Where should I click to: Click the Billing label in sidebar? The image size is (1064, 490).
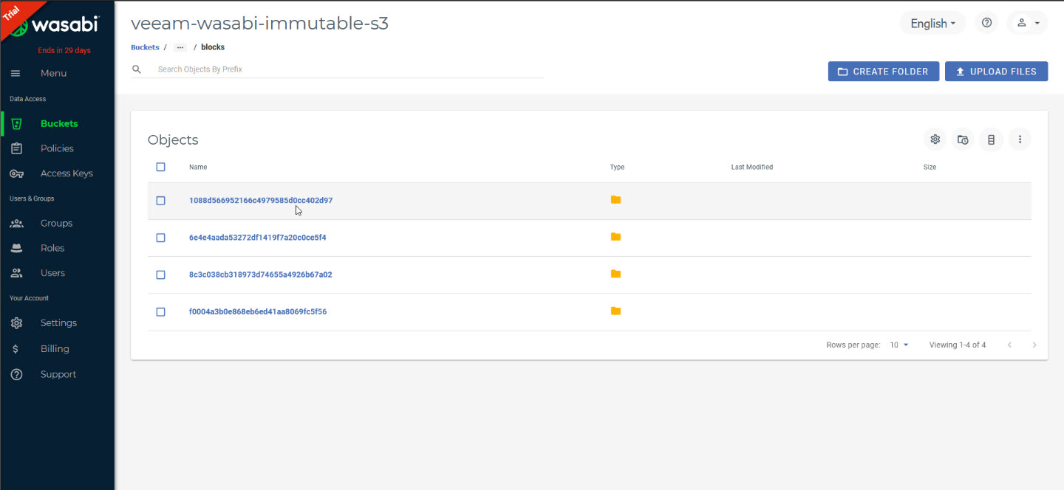(55, 348)
